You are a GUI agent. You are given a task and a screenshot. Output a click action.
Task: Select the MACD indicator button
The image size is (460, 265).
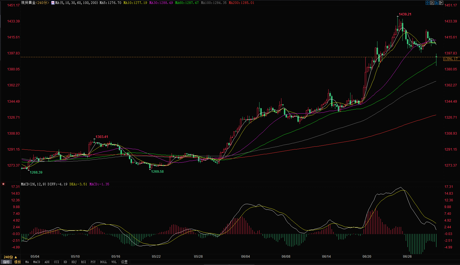(37, 262)
